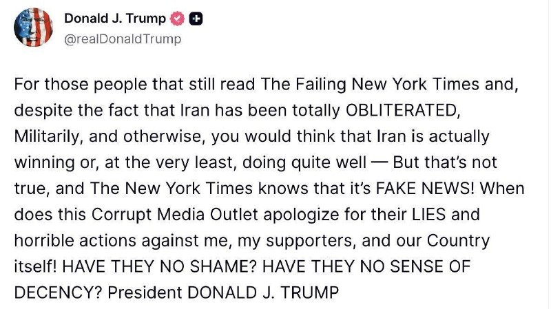
Task: Open Donald J. Trump display name
Action: coord(115,20)
